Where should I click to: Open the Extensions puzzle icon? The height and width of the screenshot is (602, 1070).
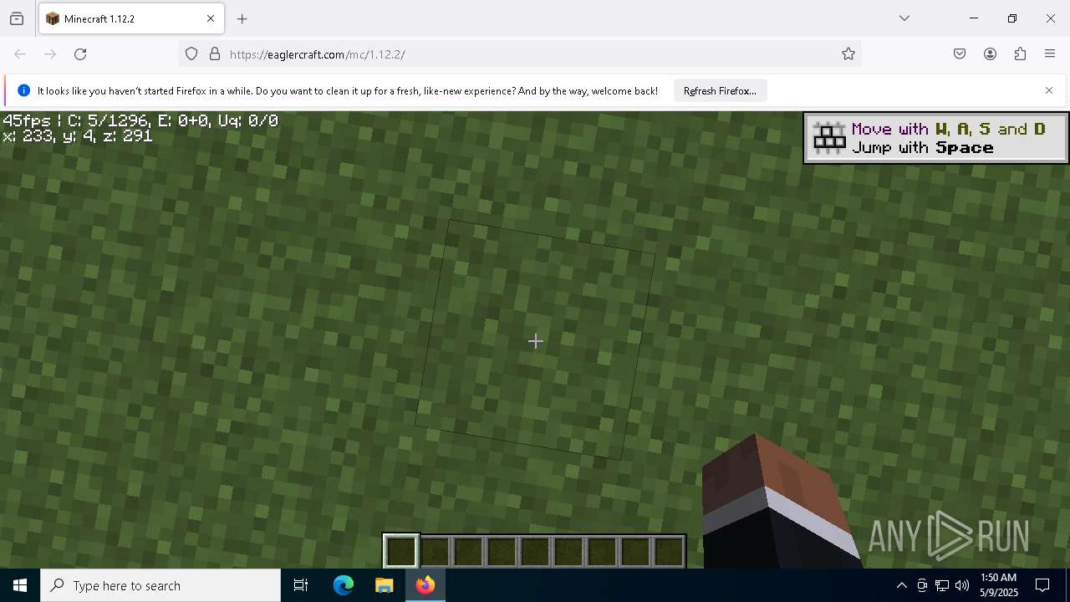pos(1020,54)
